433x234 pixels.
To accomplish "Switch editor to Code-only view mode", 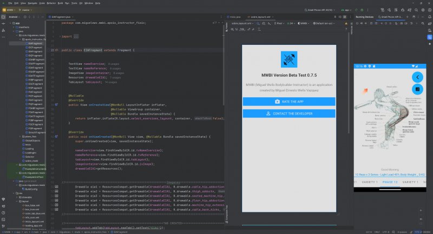I will tap(334, 17).
